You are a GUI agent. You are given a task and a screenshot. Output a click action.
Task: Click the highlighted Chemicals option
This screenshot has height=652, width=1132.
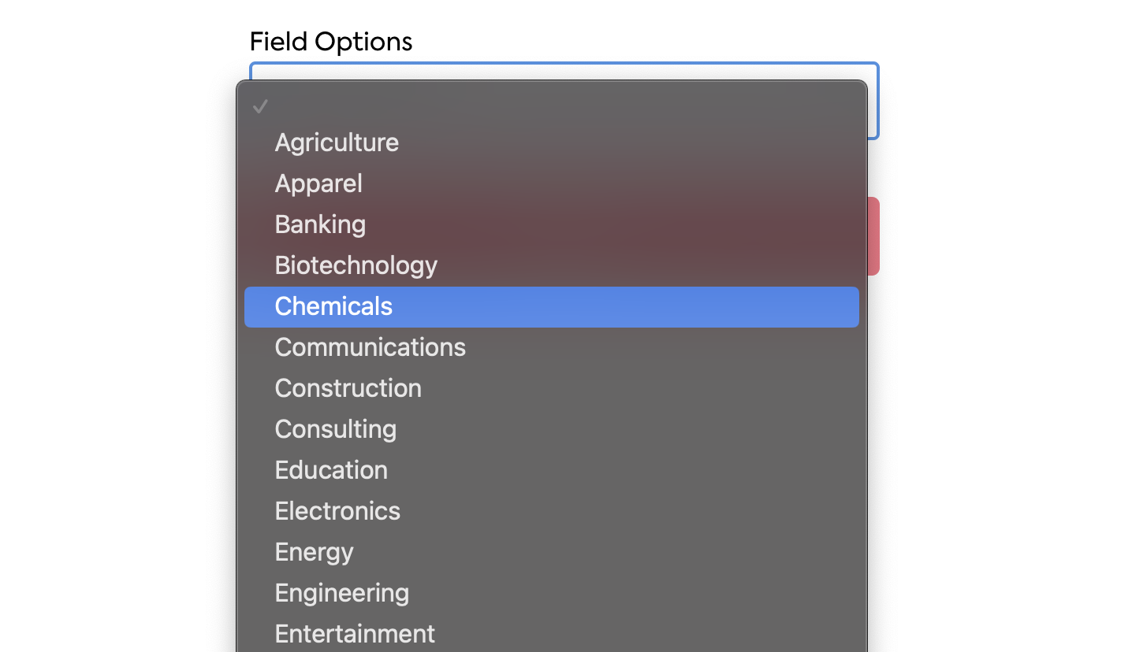click(333, 306)
